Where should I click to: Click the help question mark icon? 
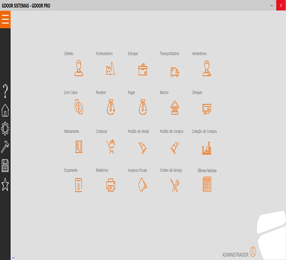pos(5,91)
